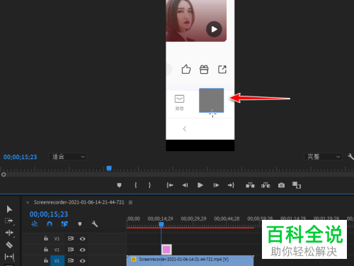
Task: Click the Add Marker button in the program monitor
Action: [x=119, y=185]
